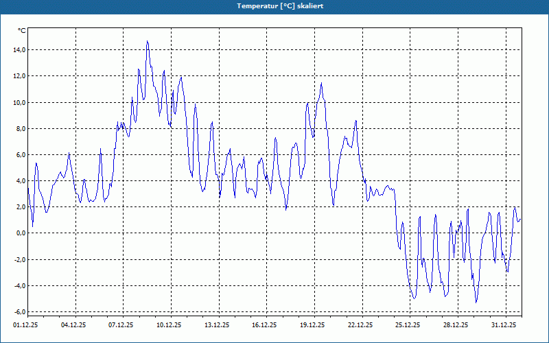Click the 10.12.25 date label

[x=169, y=325]
